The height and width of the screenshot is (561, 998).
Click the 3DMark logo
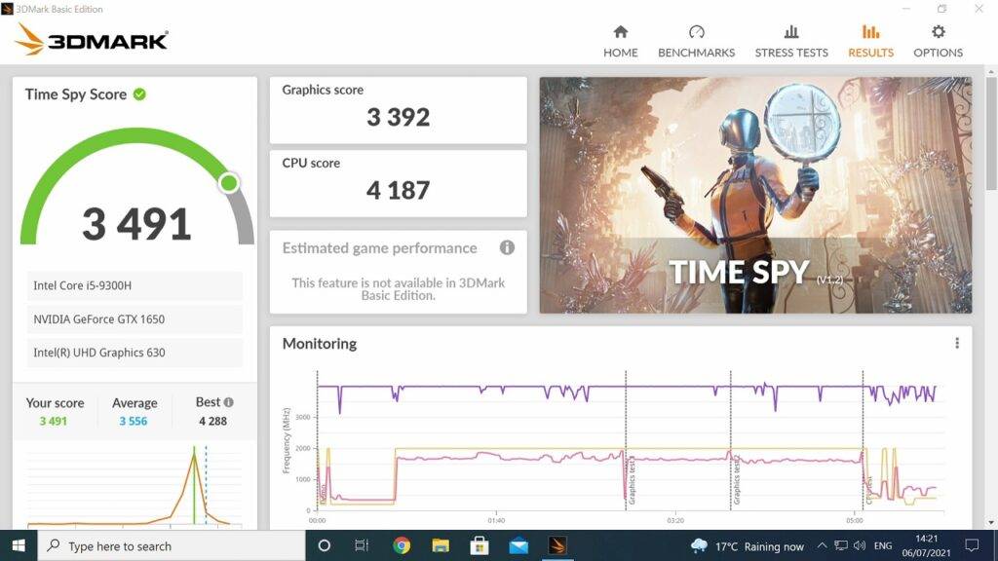[92, 39]
